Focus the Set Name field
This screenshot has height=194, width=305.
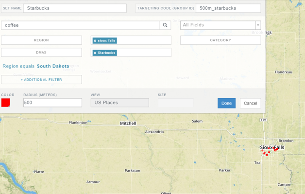pyautogui.click(x=75, y=8)
